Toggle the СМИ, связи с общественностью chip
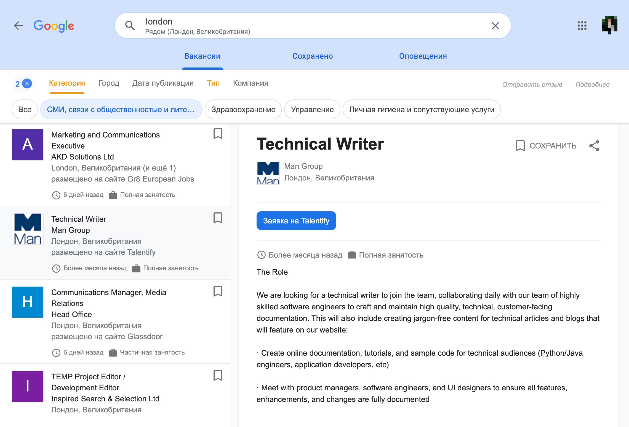 coord(121,109)
